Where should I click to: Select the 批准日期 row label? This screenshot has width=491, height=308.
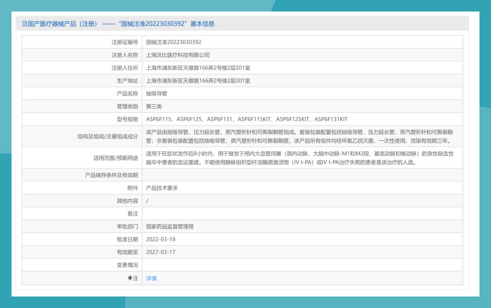(x=127, y=239)
